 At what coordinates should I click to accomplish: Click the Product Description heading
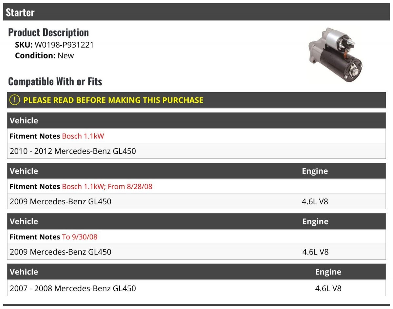[x=48, y=32]
